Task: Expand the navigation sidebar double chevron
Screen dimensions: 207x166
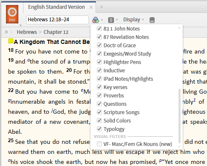Action: [6, 32]
